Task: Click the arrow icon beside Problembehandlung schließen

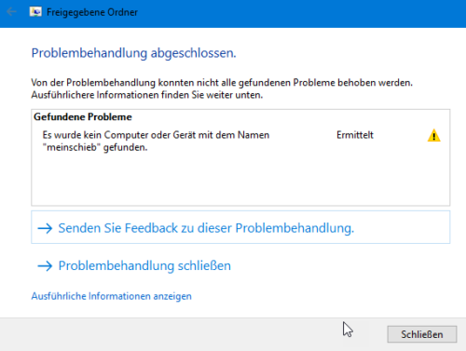Action: coord(45,266)
